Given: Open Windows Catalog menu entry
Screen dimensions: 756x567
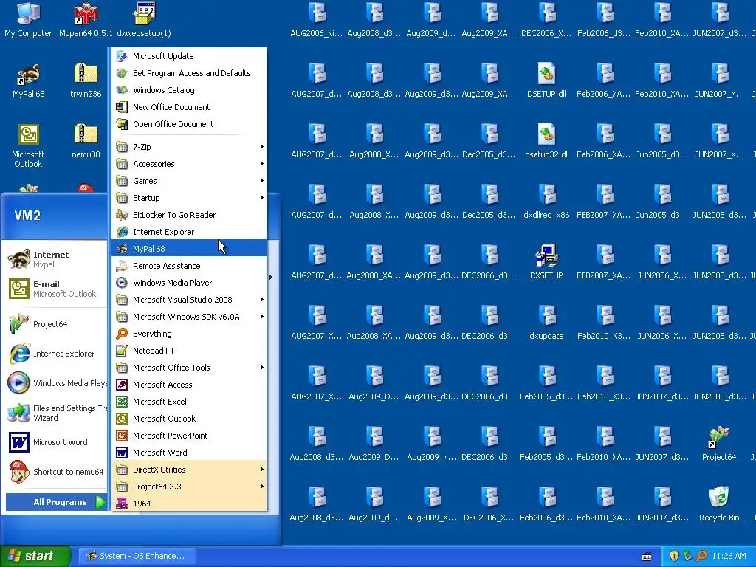Looking at the screenshot, I should coord(189,90).
